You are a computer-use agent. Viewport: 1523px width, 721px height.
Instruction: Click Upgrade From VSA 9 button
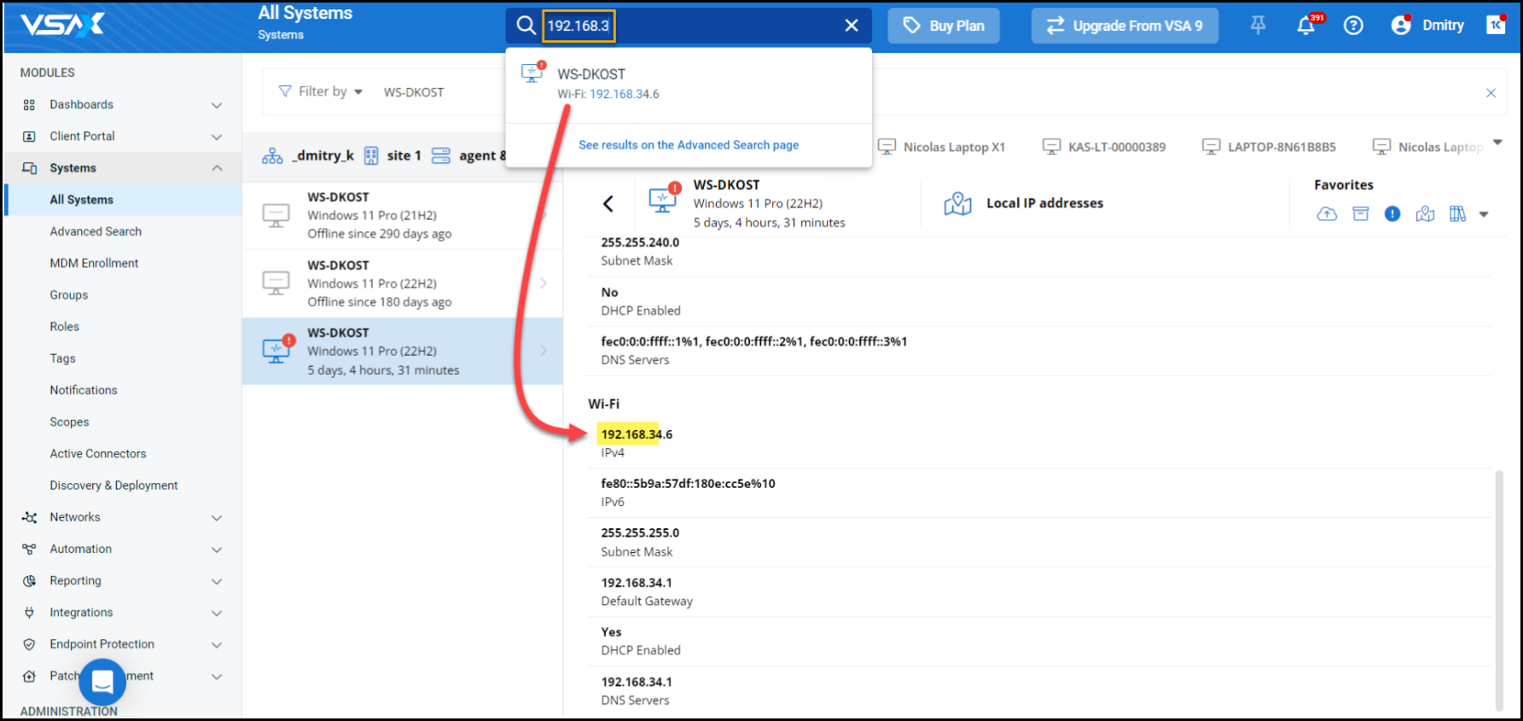(x=1125, y=26)
